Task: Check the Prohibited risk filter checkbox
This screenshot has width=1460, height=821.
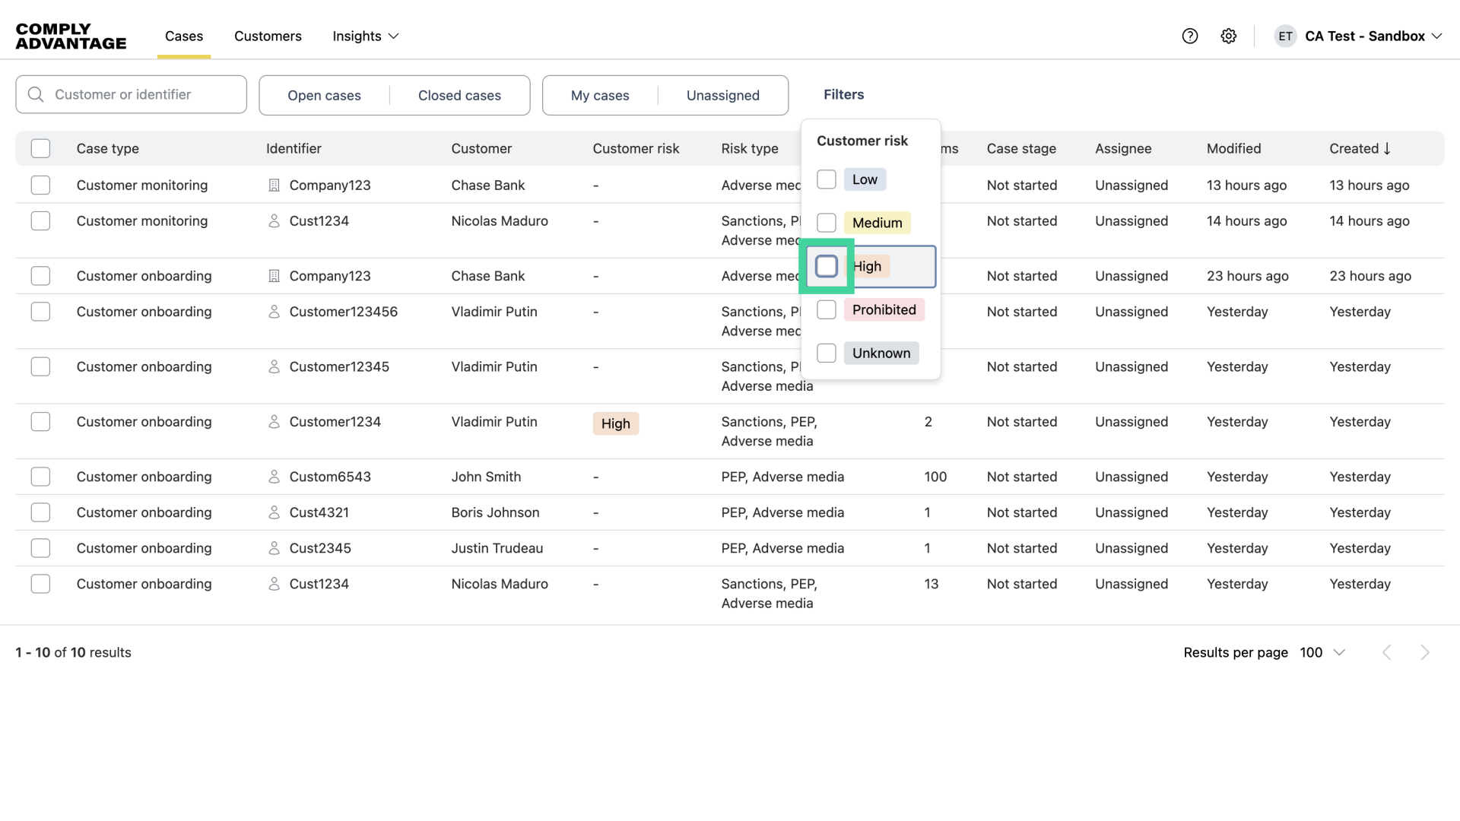Action: [827, 309]
